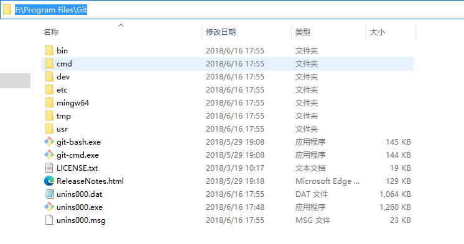Image resolution: width=464 pixels, height=244 pixels.
Task: Select the LICENSE.txt file name
Action: (77, 168)
